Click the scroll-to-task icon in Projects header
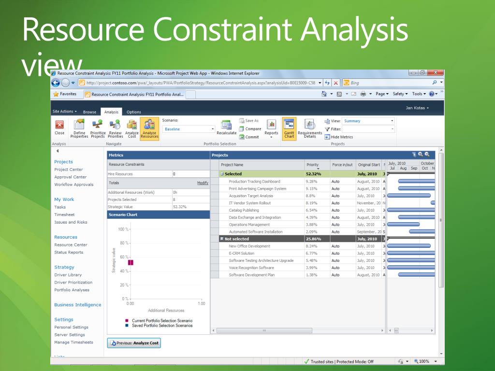Viewport: 495px width, 371px height. click(x=414, y=154)
